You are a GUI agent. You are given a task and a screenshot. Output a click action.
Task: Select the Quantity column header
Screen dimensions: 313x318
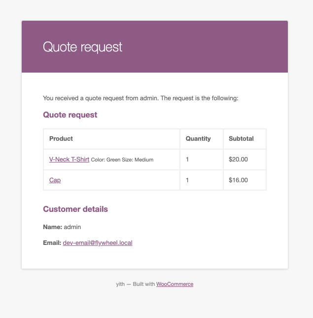198,139
